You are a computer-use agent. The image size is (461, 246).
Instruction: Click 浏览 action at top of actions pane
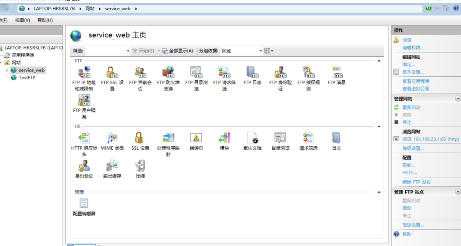click(x=407, y=41)
